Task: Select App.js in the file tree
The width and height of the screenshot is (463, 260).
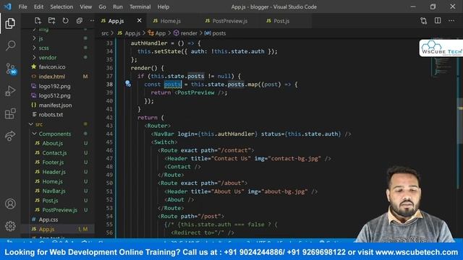Action: (46, 229)
